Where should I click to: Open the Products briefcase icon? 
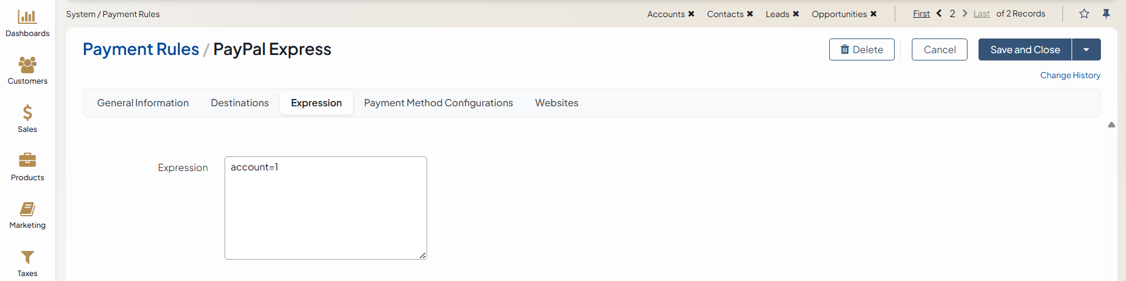click(x=27, y=160)
